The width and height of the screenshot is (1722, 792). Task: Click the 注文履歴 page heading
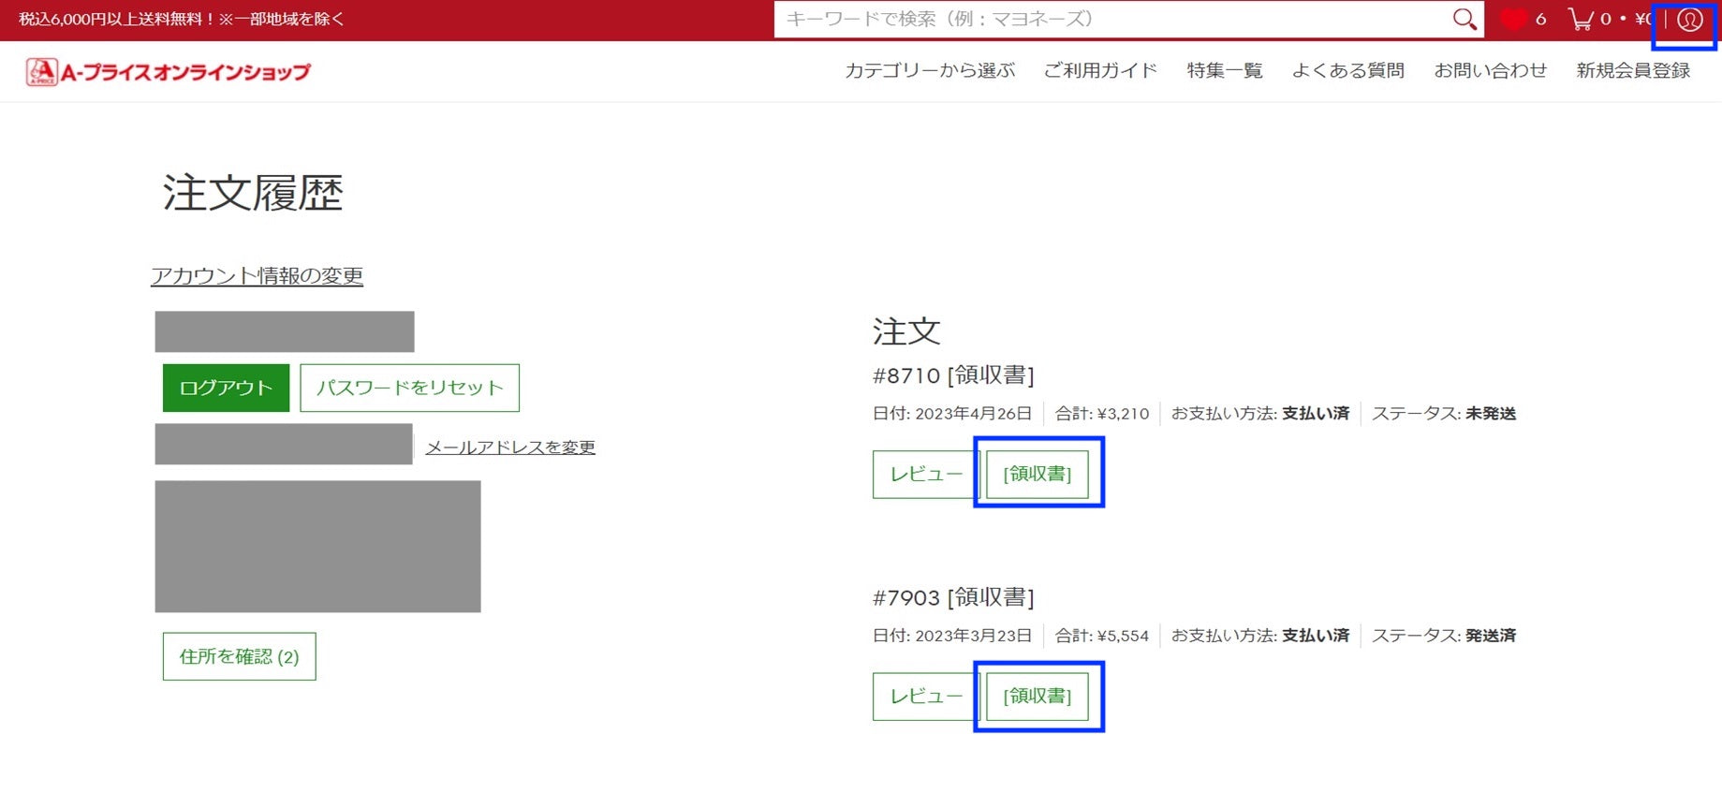tap(253, 193)
